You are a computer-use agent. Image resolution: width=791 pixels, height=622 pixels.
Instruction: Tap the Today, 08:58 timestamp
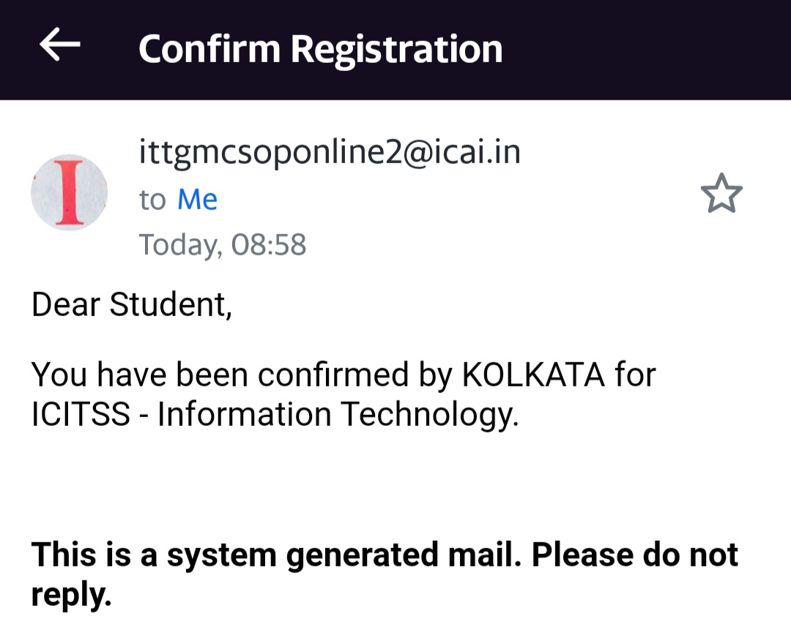click(x=223, y=244)
